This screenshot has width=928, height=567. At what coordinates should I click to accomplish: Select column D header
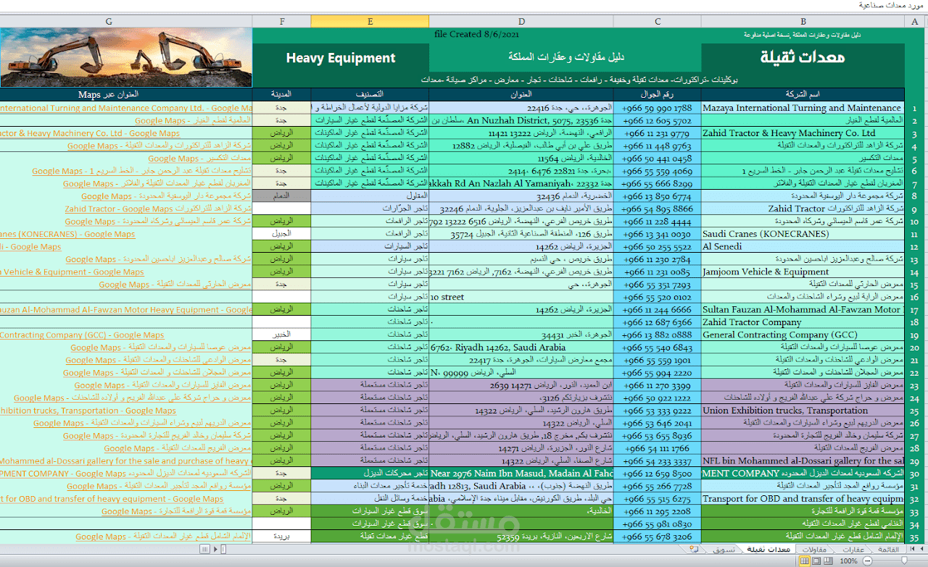click(521, 22)
